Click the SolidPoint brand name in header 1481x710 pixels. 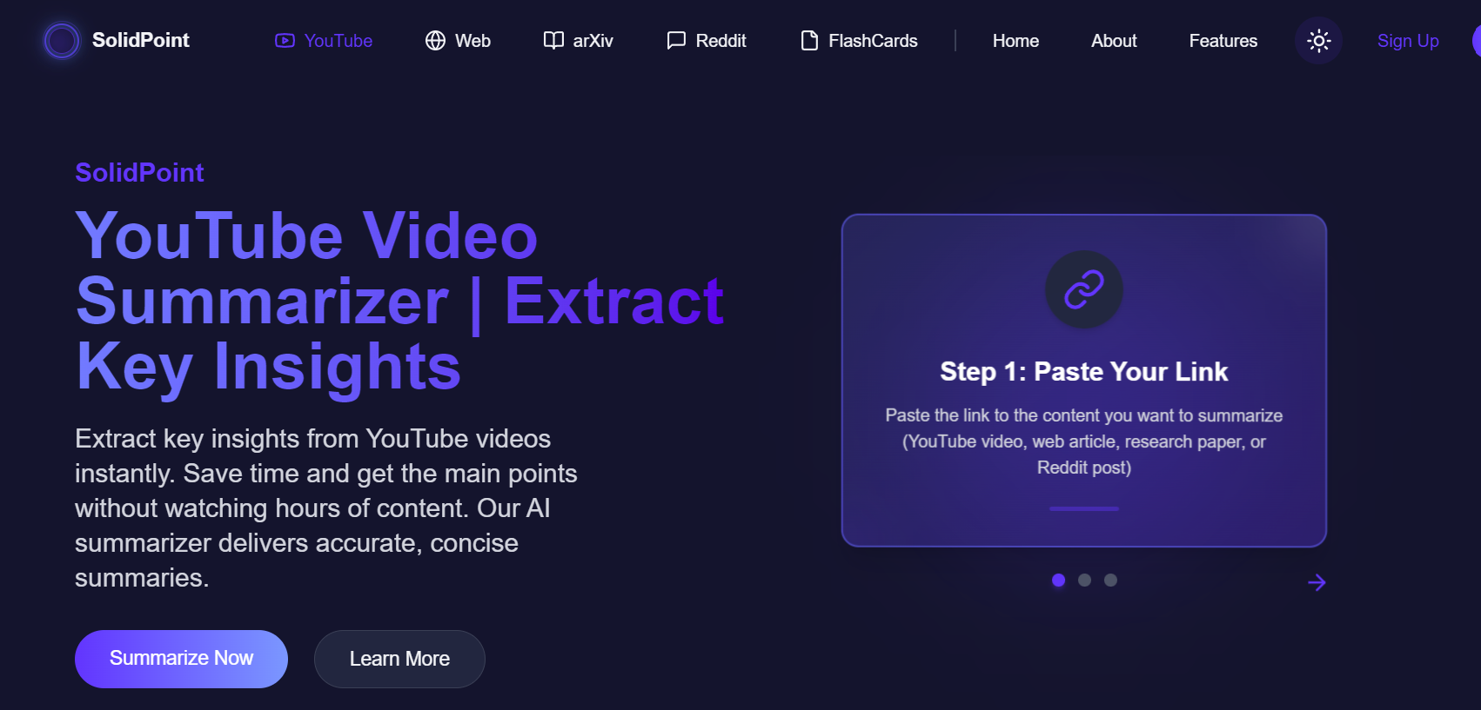[141, 41]
